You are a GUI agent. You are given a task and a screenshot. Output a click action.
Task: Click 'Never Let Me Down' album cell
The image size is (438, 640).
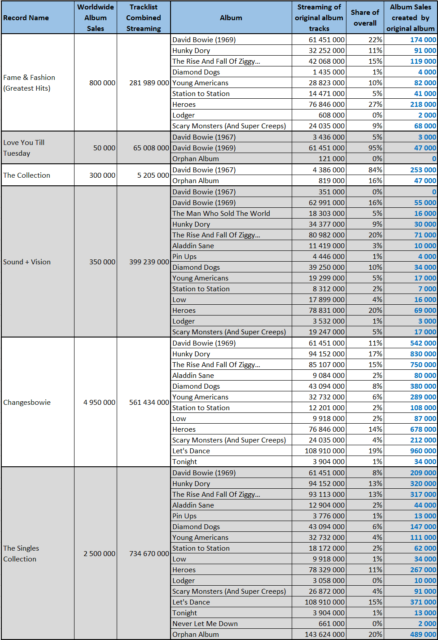pyautogui.click(x=231, y=623)
